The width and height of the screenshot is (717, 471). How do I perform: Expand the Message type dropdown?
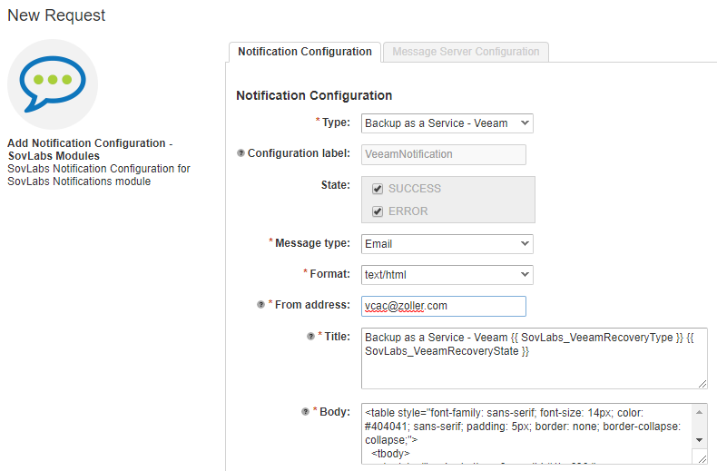point(447,244)
